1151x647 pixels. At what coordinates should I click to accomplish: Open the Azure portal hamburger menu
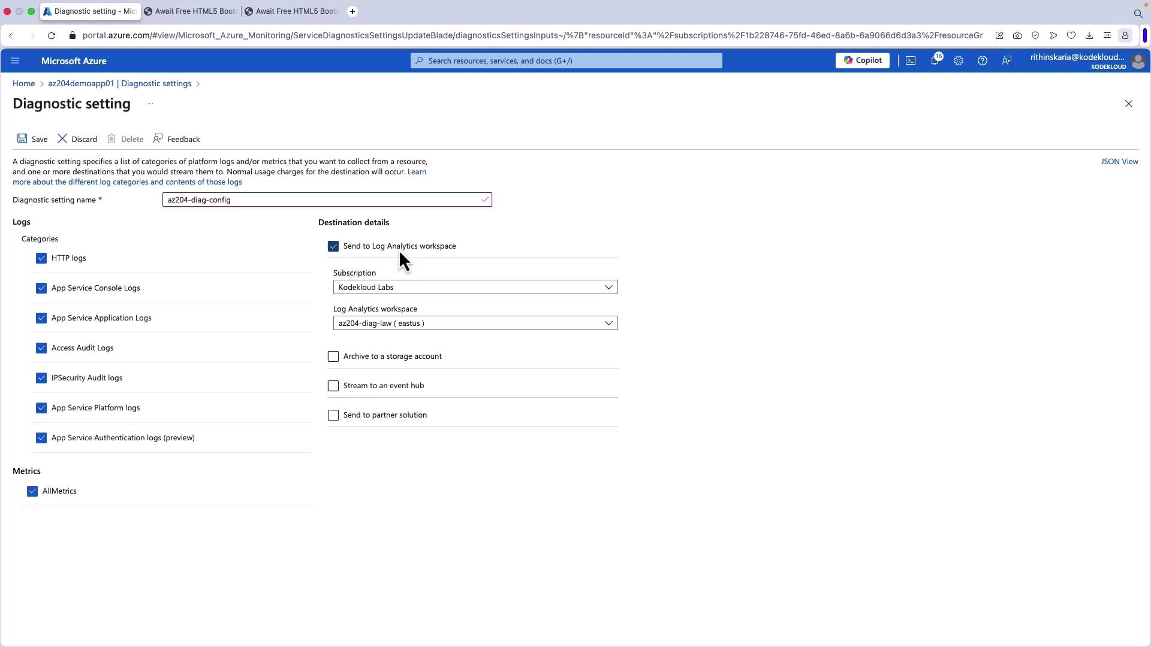[x=16, y=61]
